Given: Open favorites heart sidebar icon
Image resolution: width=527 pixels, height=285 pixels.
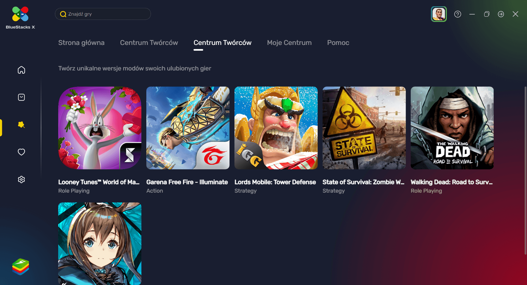Looking at the screenshot, I should point(21,152).
